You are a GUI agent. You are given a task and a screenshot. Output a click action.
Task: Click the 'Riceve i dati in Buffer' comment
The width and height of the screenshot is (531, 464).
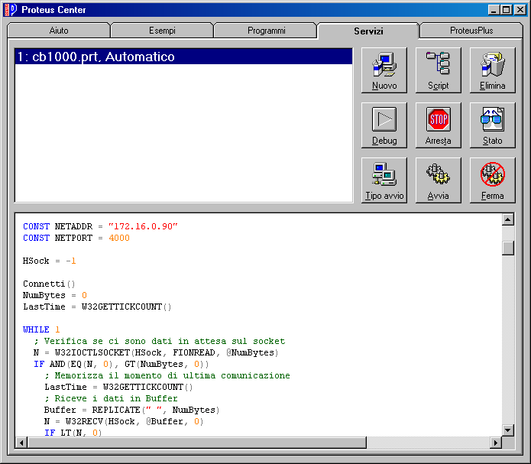click(x=111, y=398)
